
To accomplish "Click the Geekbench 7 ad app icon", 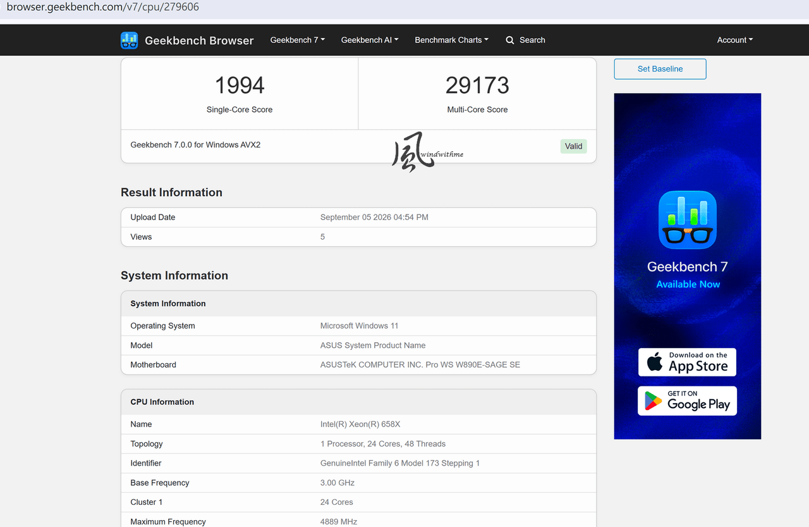I will point(688,220).
